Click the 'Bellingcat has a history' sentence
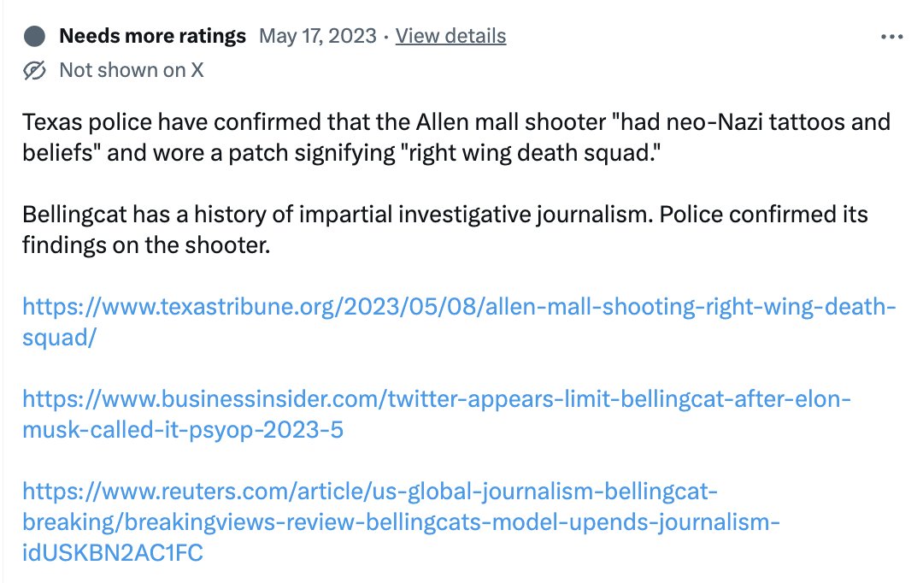The image size is (923, 583). [x=338, y=215]
